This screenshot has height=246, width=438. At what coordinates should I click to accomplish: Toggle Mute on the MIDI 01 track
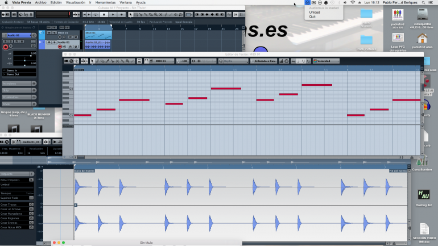(49, 33)
